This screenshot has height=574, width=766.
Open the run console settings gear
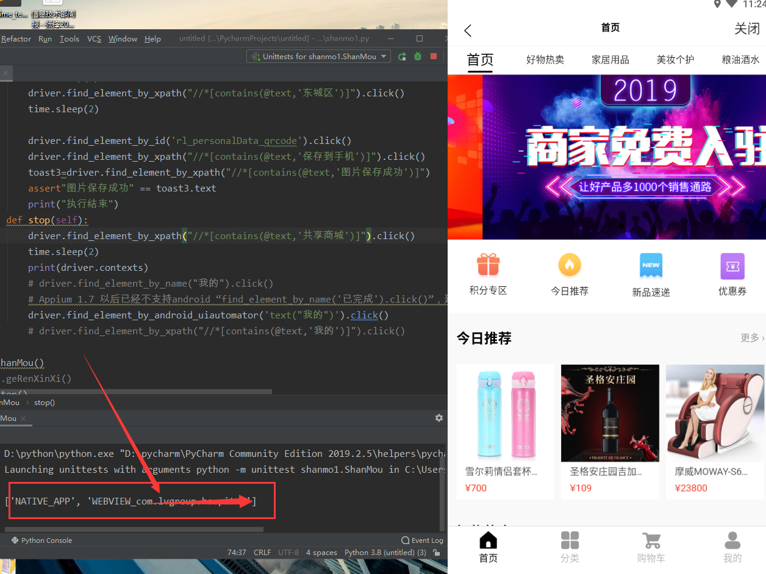(439, 417)
